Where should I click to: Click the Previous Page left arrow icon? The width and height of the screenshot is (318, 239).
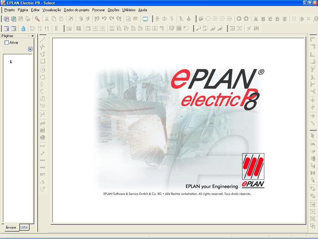point(239,19)
